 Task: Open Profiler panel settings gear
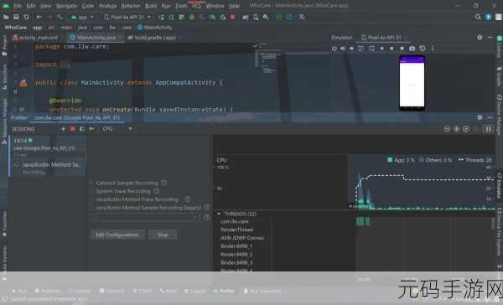(x=480, y=117)
